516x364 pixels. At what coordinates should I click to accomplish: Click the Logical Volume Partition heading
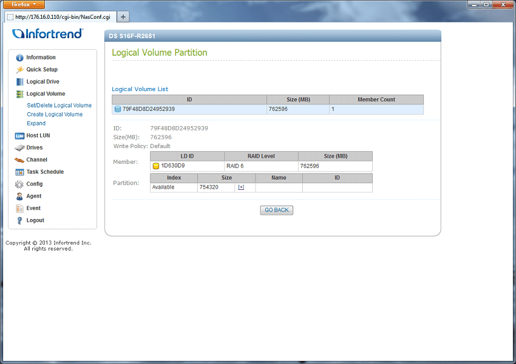pos(160,53)
